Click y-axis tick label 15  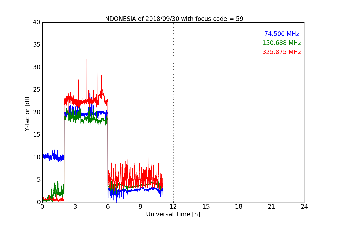click(37, 135)
